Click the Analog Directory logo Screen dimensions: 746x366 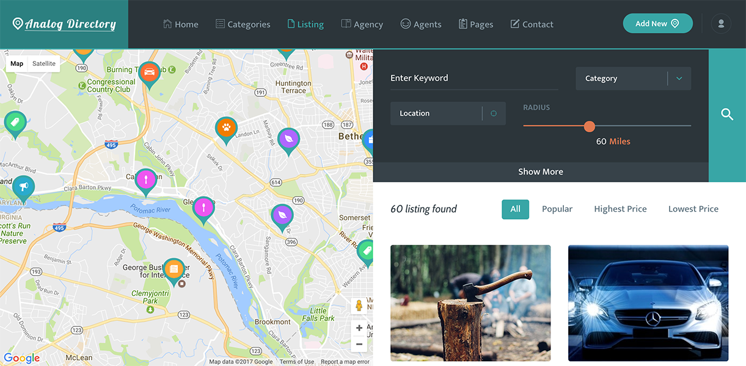pos(64,24)
